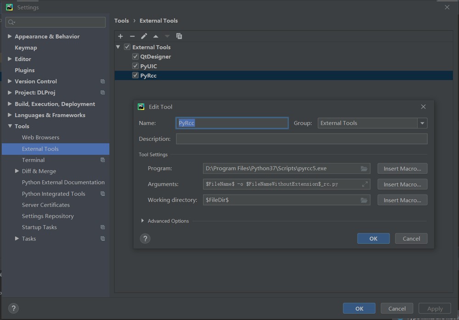Click search magnifier icon in settings search
This screenshot has height=320, width=459.
[11, 22]
